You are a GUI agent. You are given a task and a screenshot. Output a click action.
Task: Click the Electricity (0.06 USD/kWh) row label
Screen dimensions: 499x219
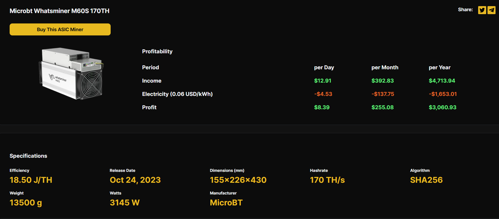177,94
